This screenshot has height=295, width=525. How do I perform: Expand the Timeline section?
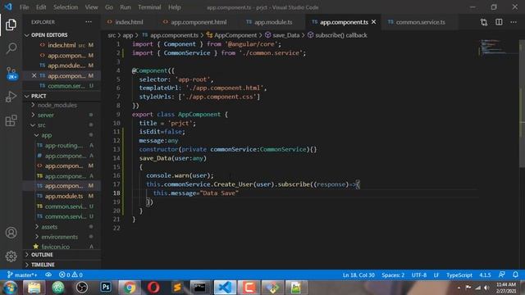click(x=62, y=265)
